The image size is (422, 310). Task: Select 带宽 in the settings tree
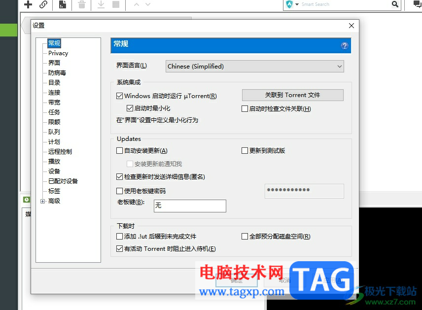pyautogui.click(x=54, y=102)
